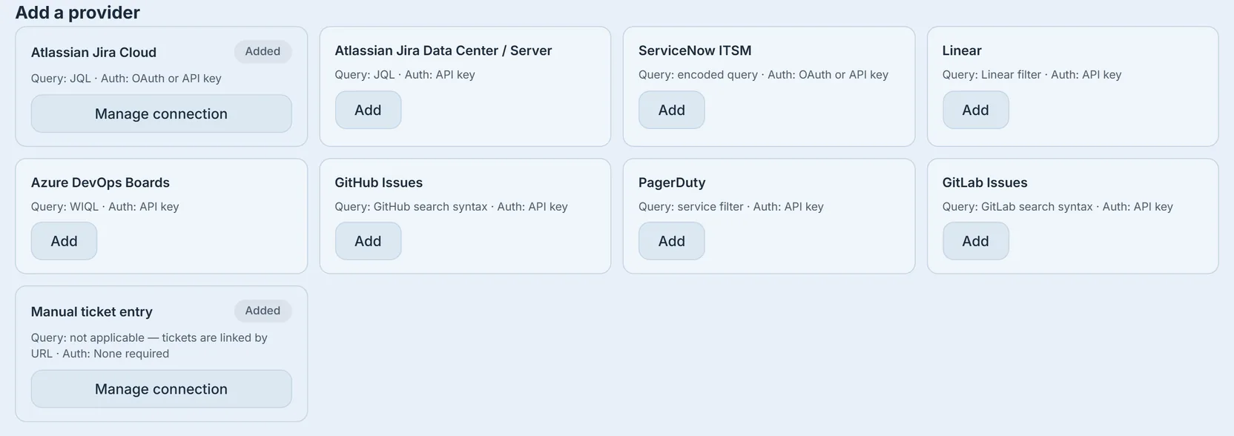Screen dimensions: 1234x436
Task: Add the ServiceNow ITSM provider
Action: tap(671, 110)
